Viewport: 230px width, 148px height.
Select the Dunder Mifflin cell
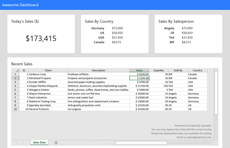coord(48,82)
